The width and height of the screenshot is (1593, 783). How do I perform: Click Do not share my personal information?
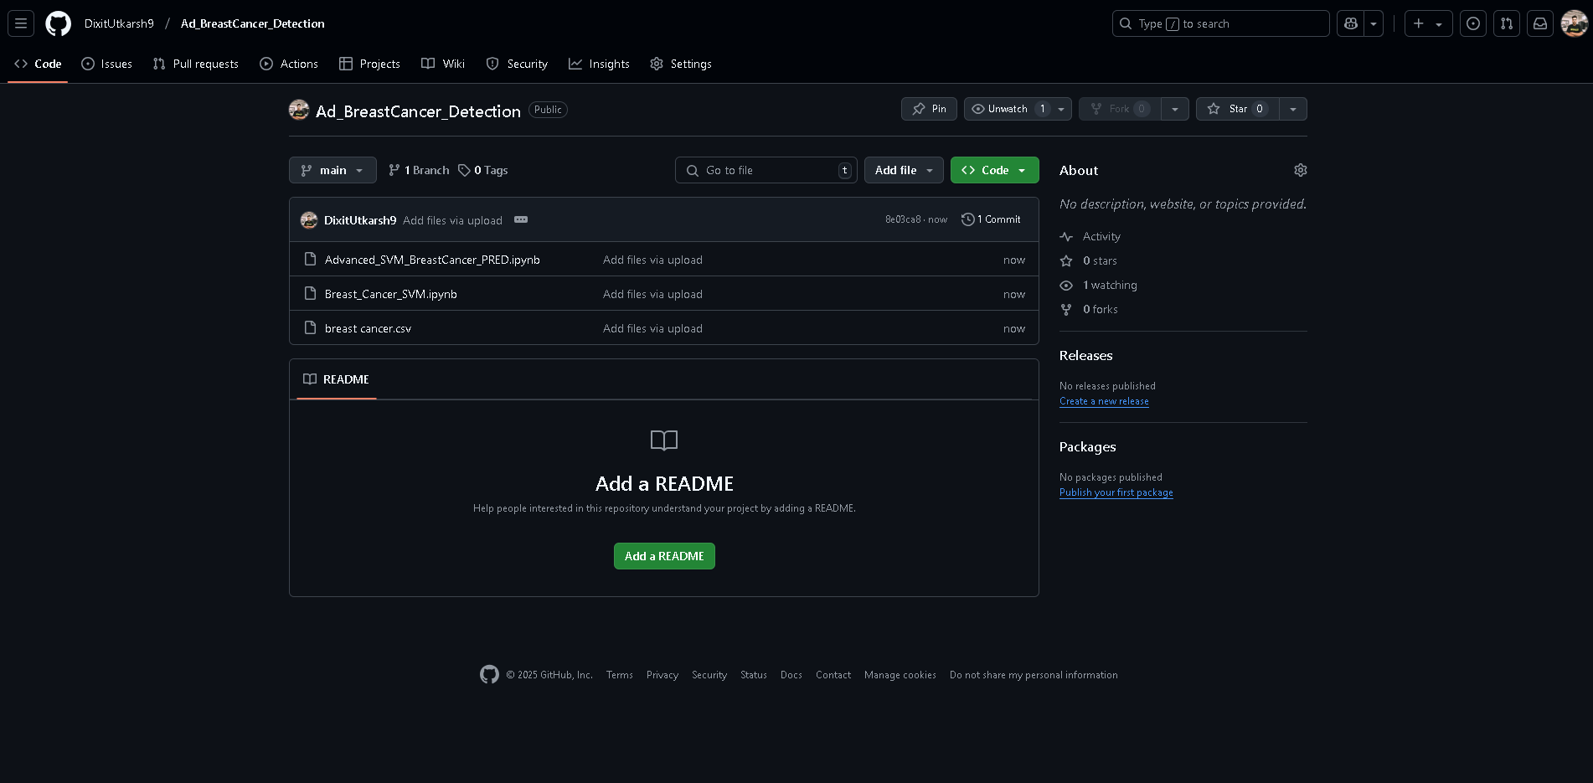pyautogui.click(x=1034, y=675)
